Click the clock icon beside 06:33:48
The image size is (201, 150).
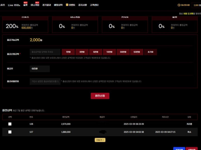tap(179, 5)
